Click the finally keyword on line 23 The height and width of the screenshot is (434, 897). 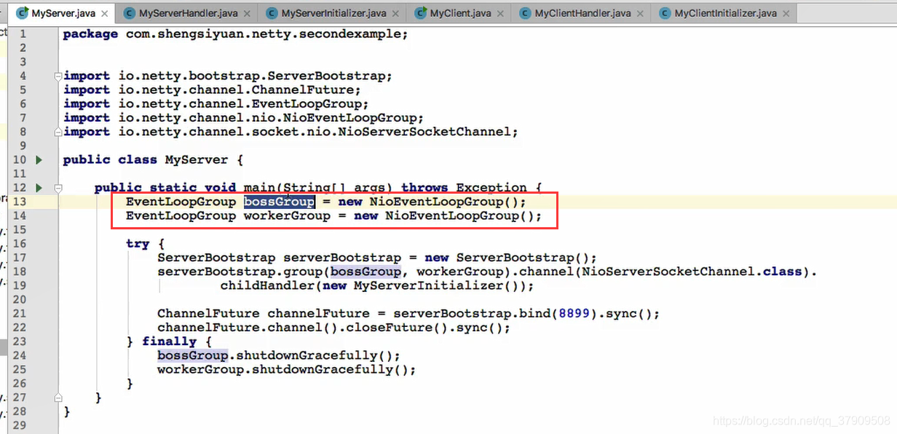point(170,342)
